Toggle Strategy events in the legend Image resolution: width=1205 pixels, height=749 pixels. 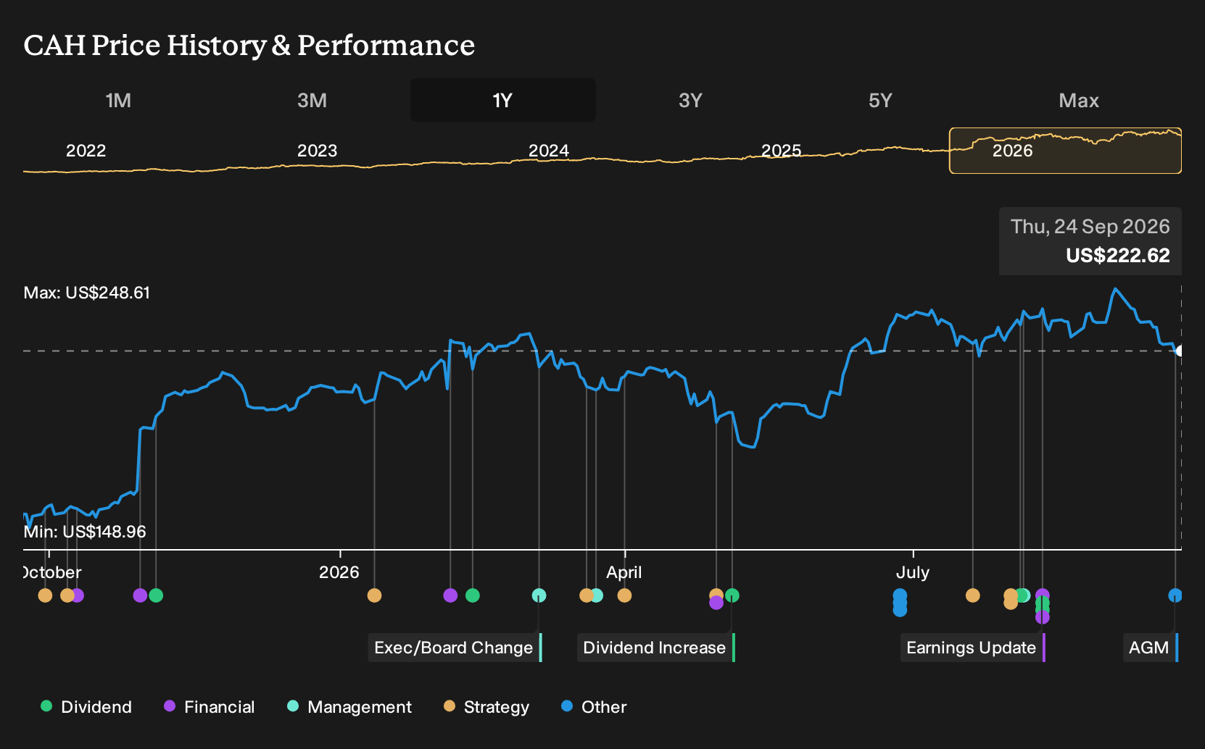pos(486,707)
